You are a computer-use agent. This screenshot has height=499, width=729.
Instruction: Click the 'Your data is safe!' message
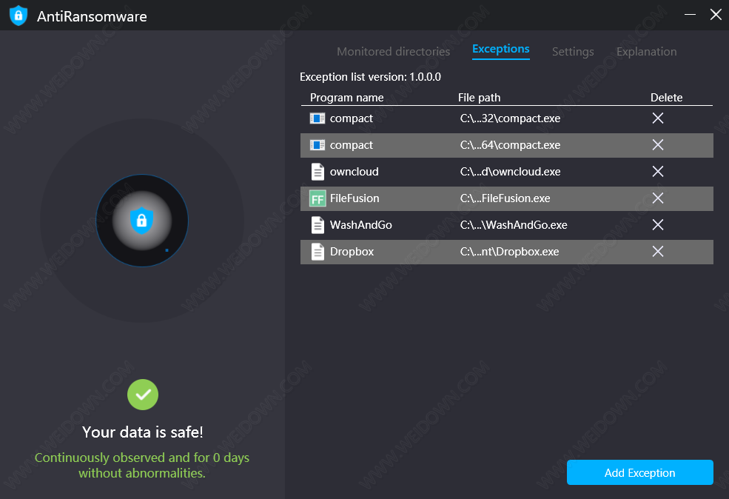coord(143,432)
